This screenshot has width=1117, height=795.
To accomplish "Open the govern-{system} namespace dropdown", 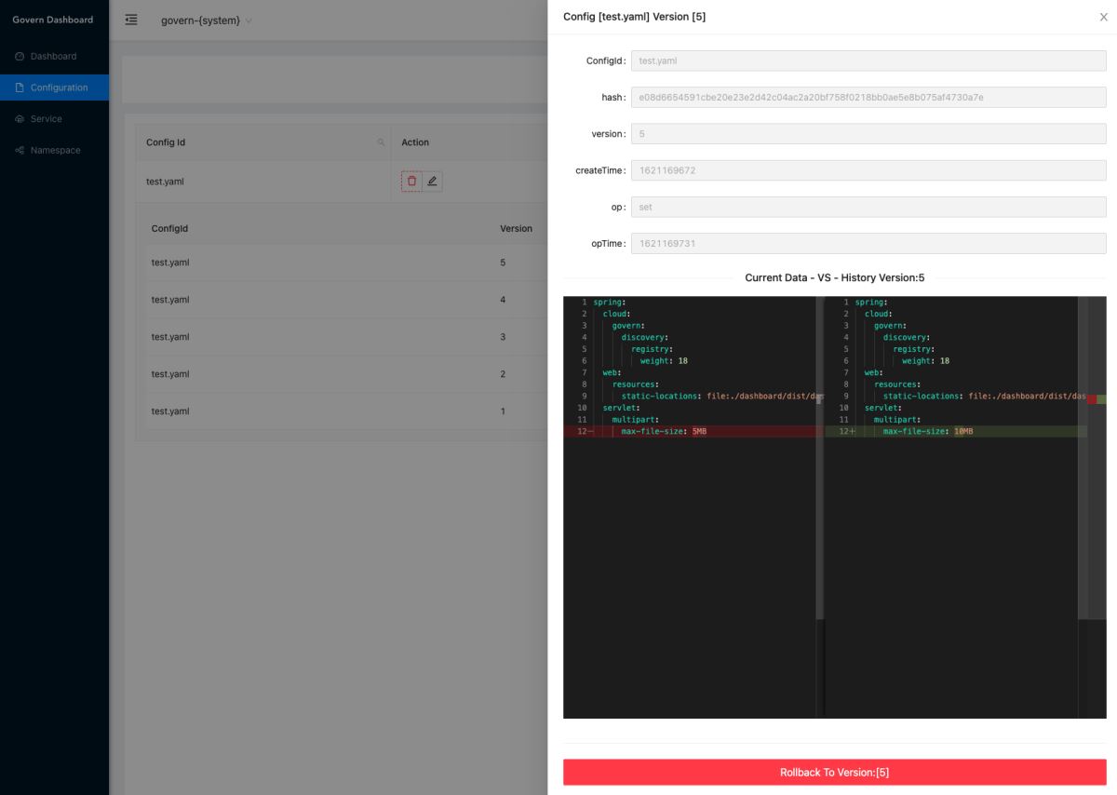I will 206,21.
